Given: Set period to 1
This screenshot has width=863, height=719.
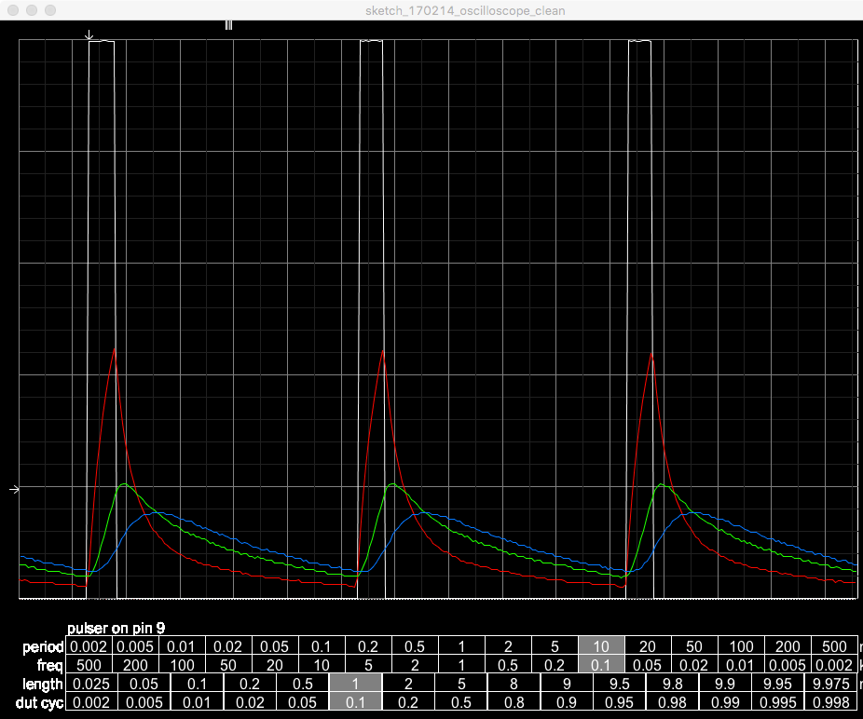Looking at the screenshot, I should click(x=461, y=645).
